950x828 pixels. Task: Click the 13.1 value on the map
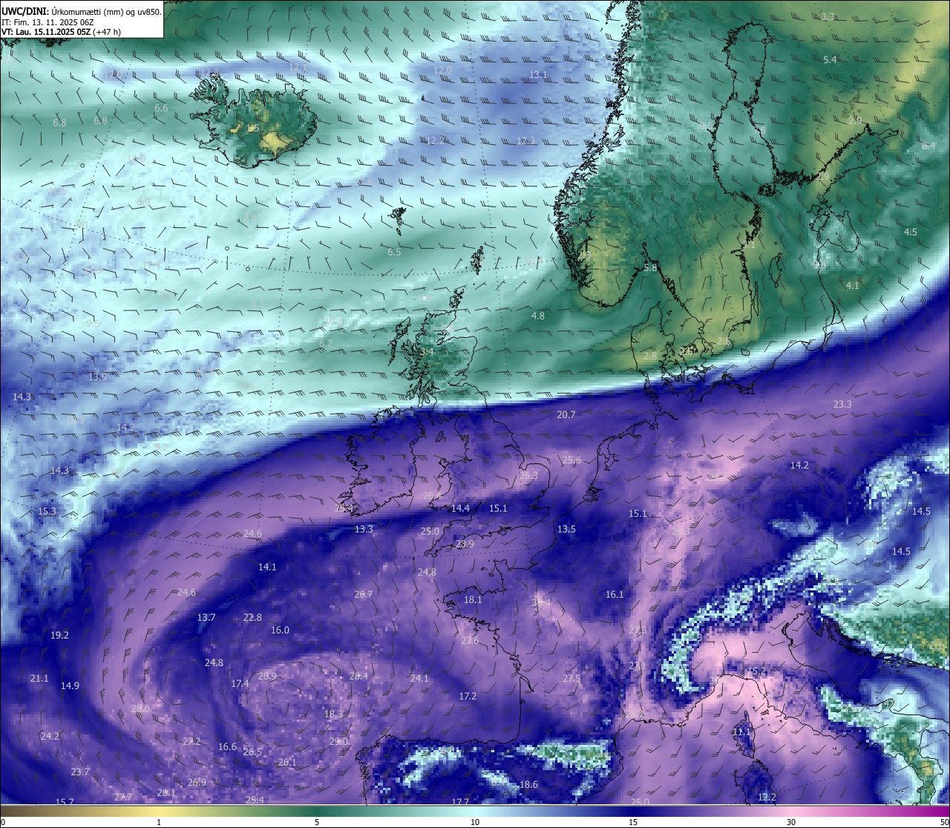pos(538,74)
